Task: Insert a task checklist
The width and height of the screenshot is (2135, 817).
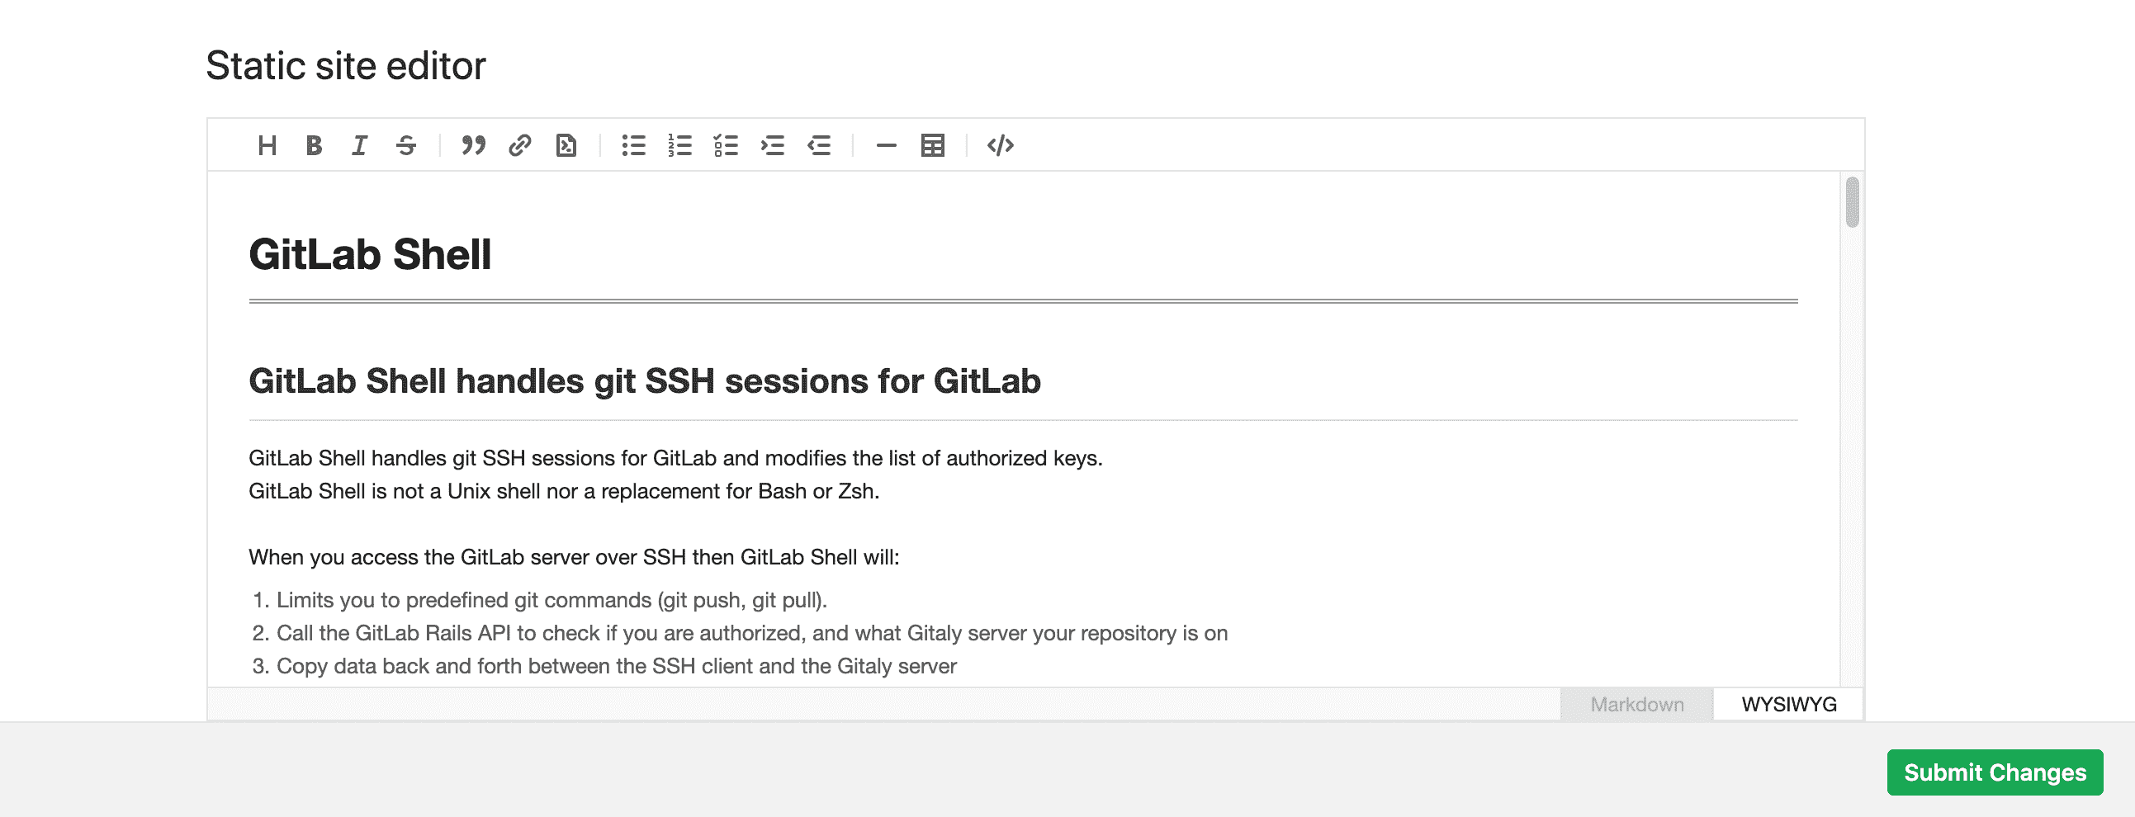Action: click(x=726, y=146)
